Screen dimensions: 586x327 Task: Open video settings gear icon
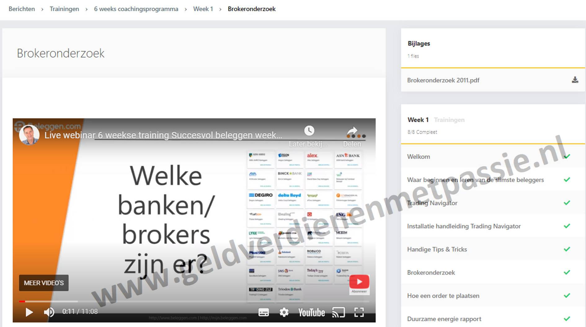click(x=284, y=312)
